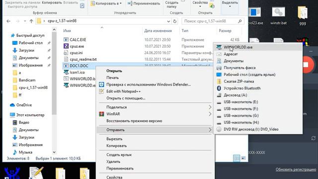318x179 pixels.
Task: Click the Notepad++ icon in context menu
Action: click(101, 91)
